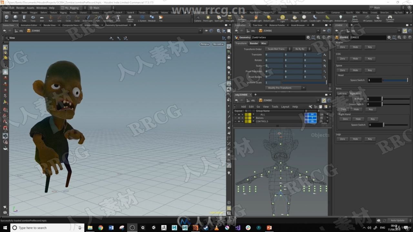Click Zero under the Legs section
The width and height of the screenshot is (413, 232).
[x=342, y=139]
